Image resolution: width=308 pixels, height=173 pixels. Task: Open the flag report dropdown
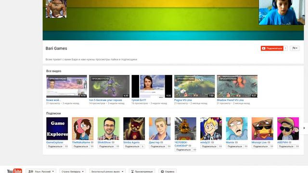(x=295, y=48)
